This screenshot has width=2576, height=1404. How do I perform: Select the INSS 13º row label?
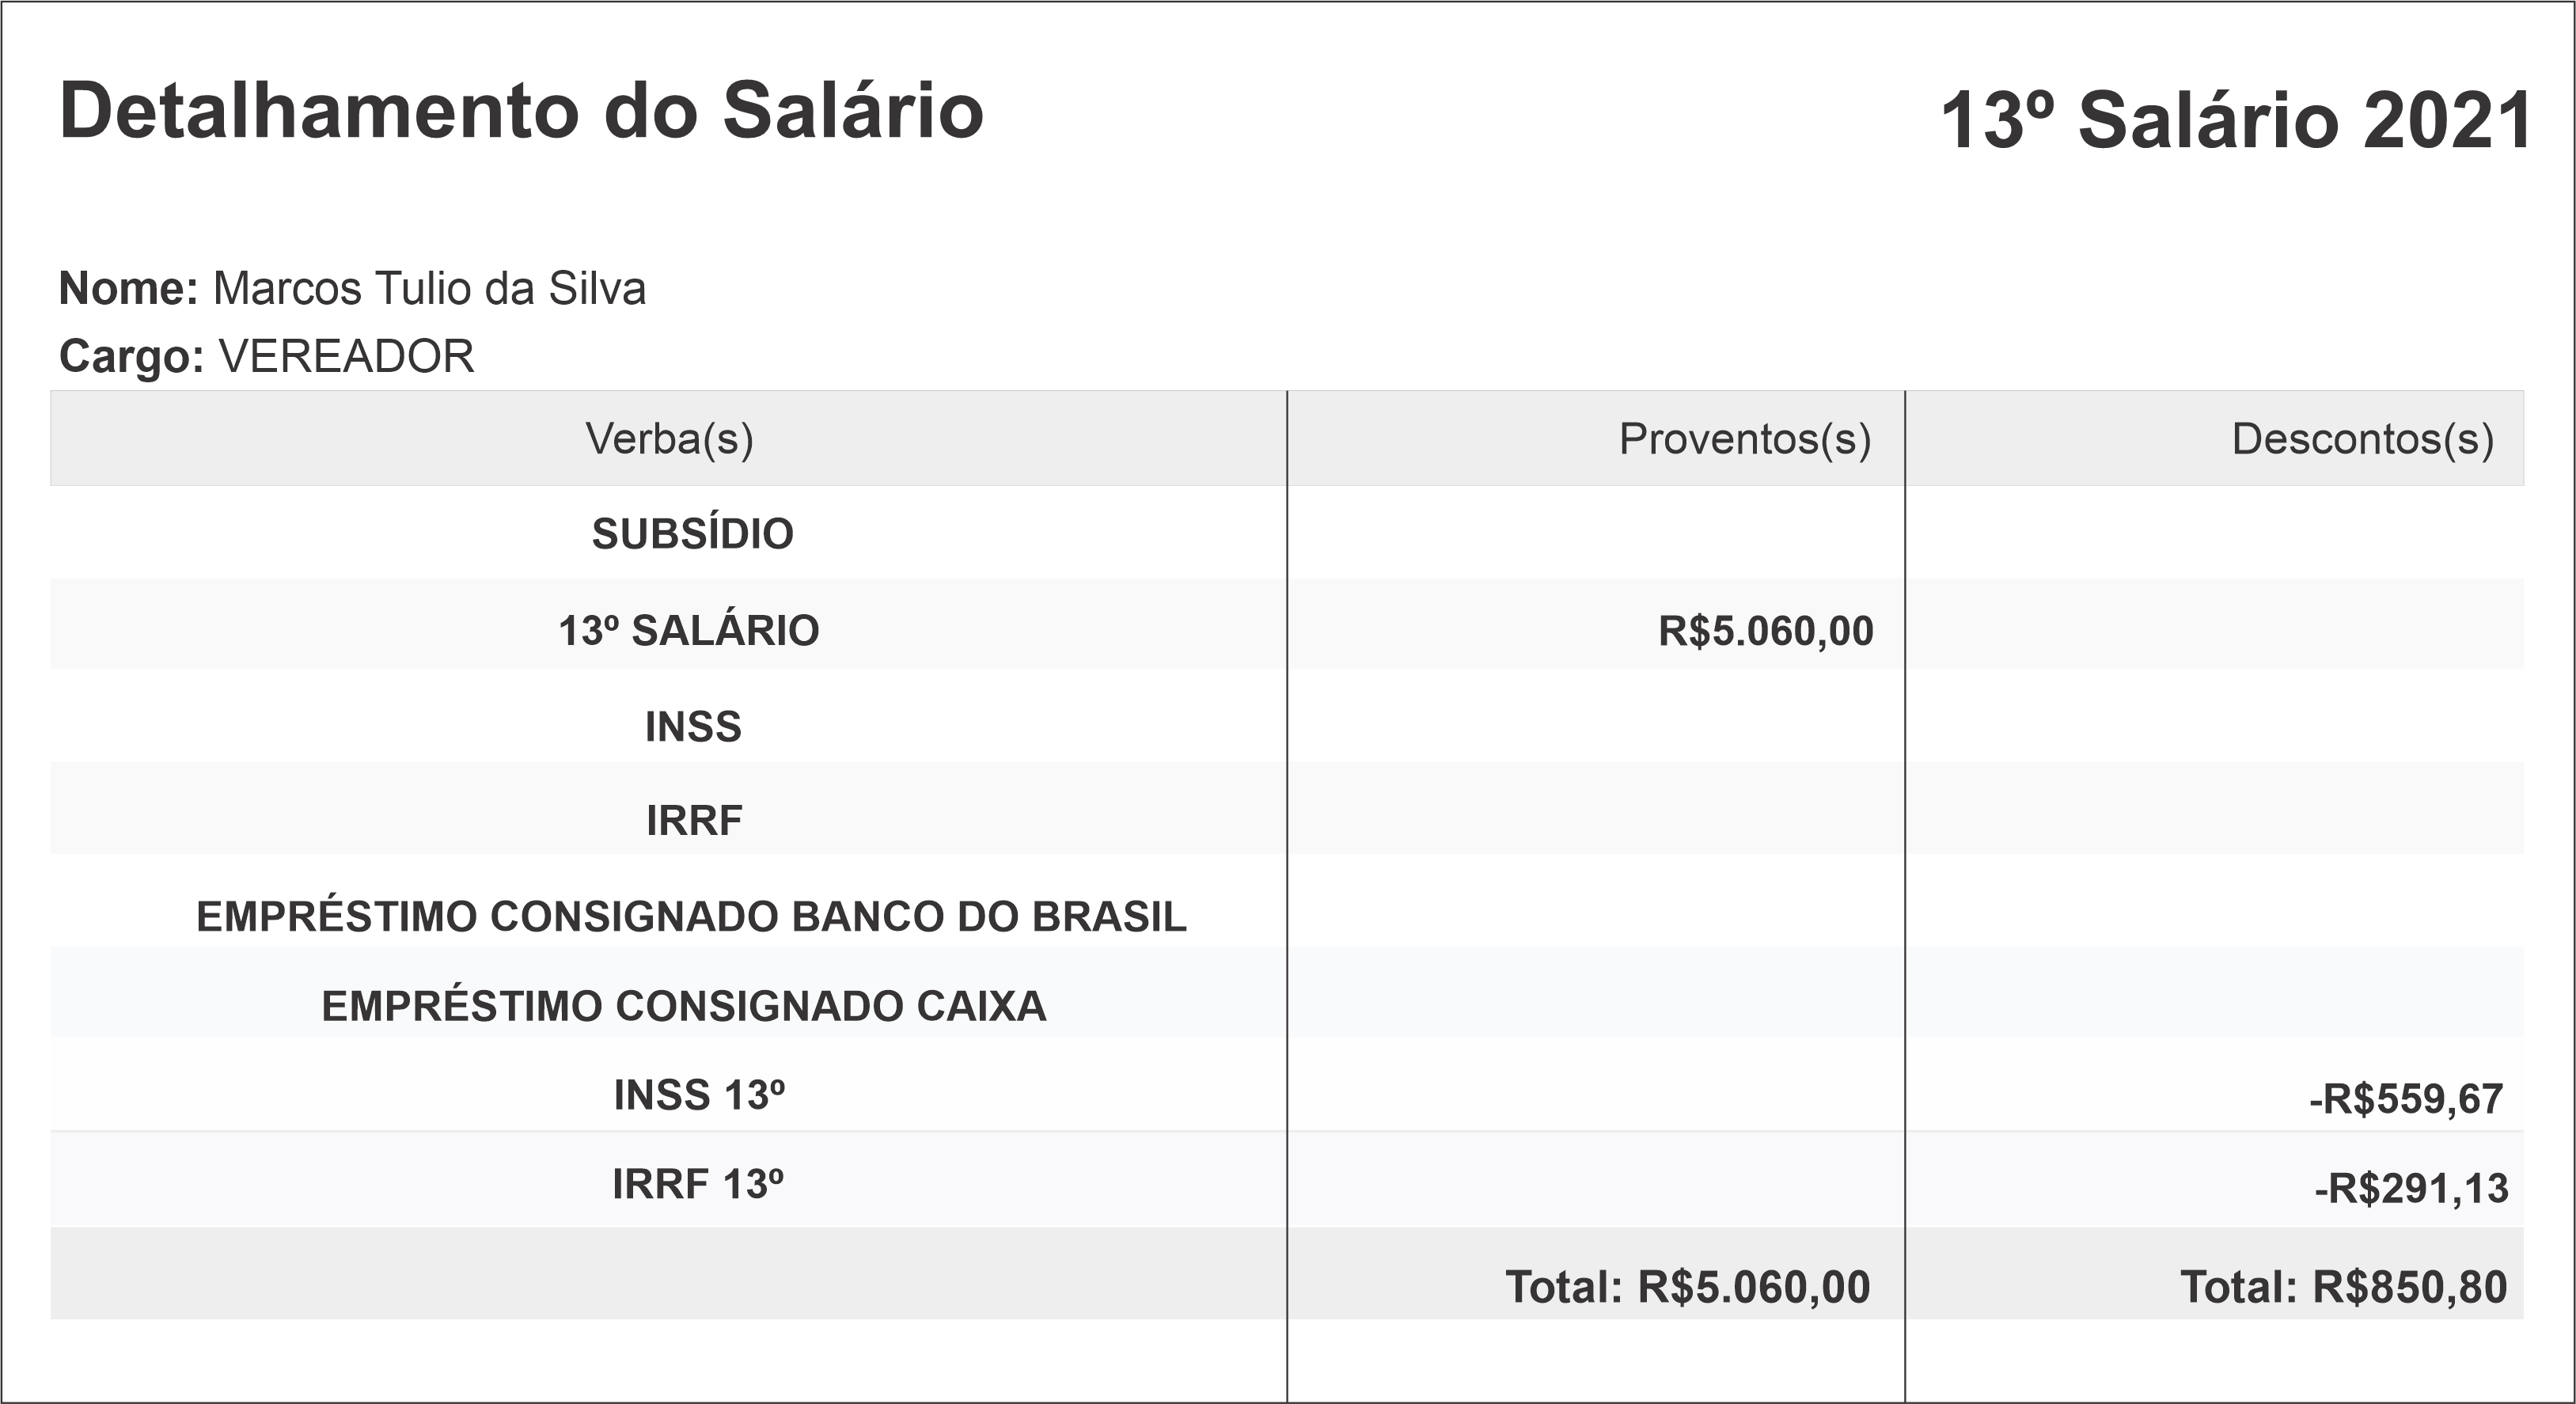click(699, 1096)
